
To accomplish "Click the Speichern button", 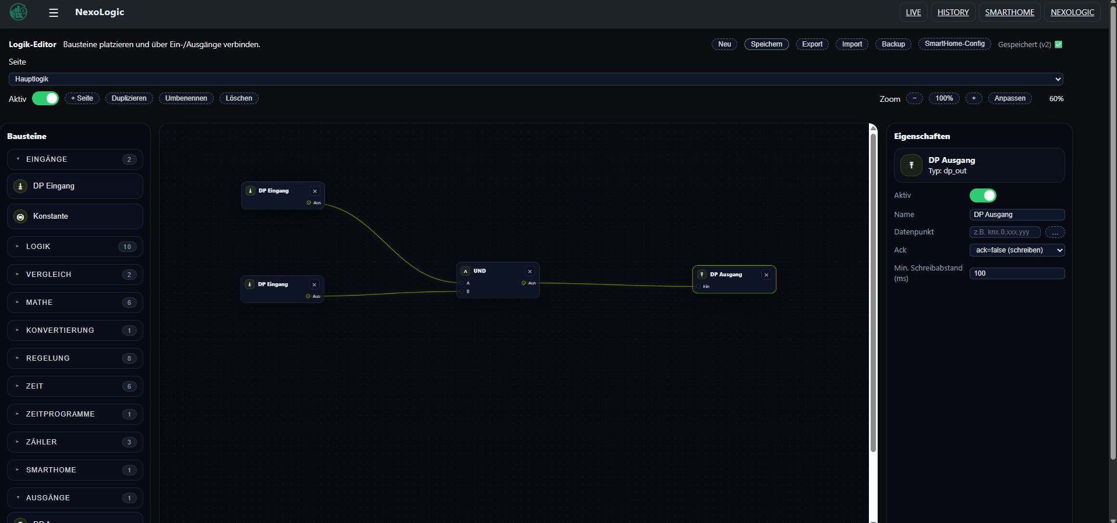I will pyautogui.click(x=766, y=44).
